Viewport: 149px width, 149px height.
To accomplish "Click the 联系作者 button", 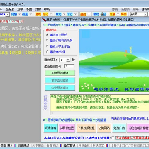I will pos(51,128).
